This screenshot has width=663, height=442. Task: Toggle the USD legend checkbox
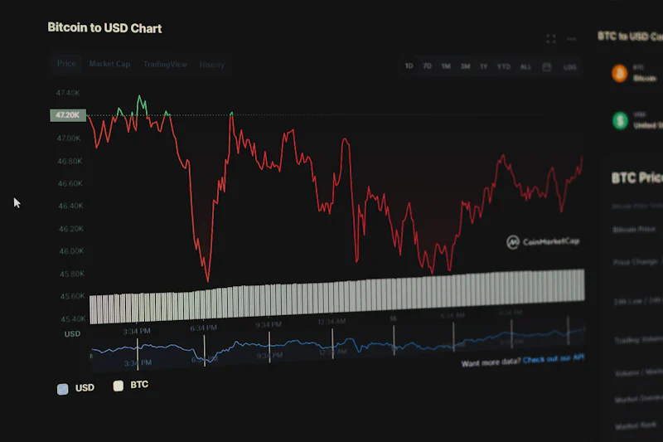pyautogui.click(x=63, y=388)
